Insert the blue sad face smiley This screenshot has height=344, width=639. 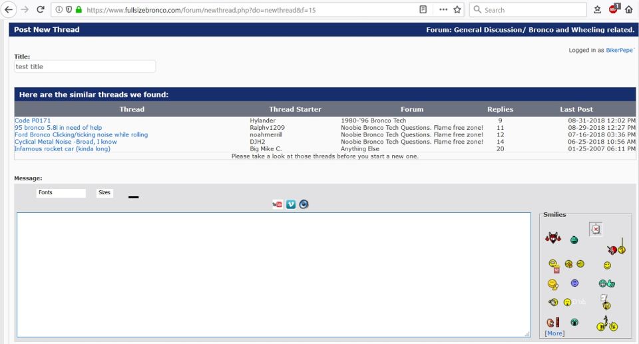pyautogui.click(x=574, y=283)
